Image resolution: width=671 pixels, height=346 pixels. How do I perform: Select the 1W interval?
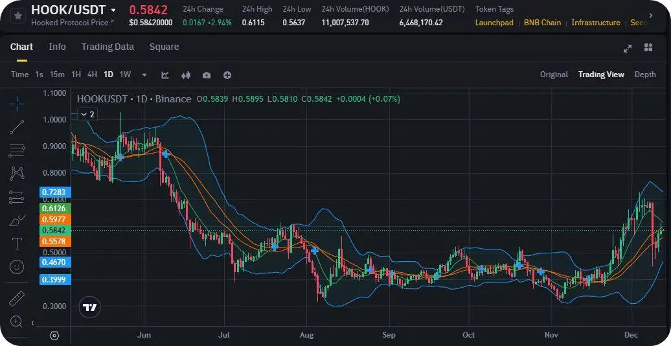(125, 75)
